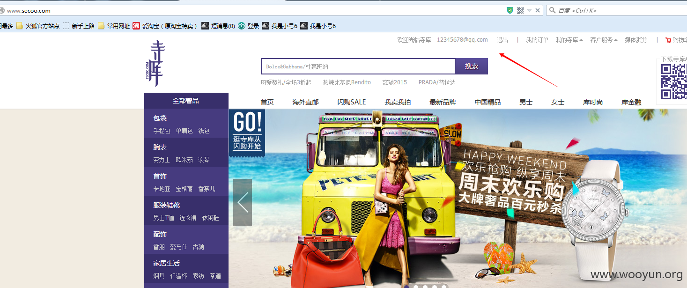Click the GO! 逛寺库从闪购开始 badge
687x288 pixels.
tap(247, 132)
